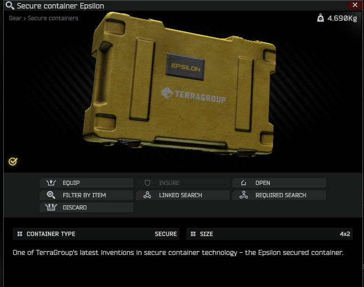This screenshot has height=287, width=364.
Task: Click the 4x2 size value
Action: 345,234
